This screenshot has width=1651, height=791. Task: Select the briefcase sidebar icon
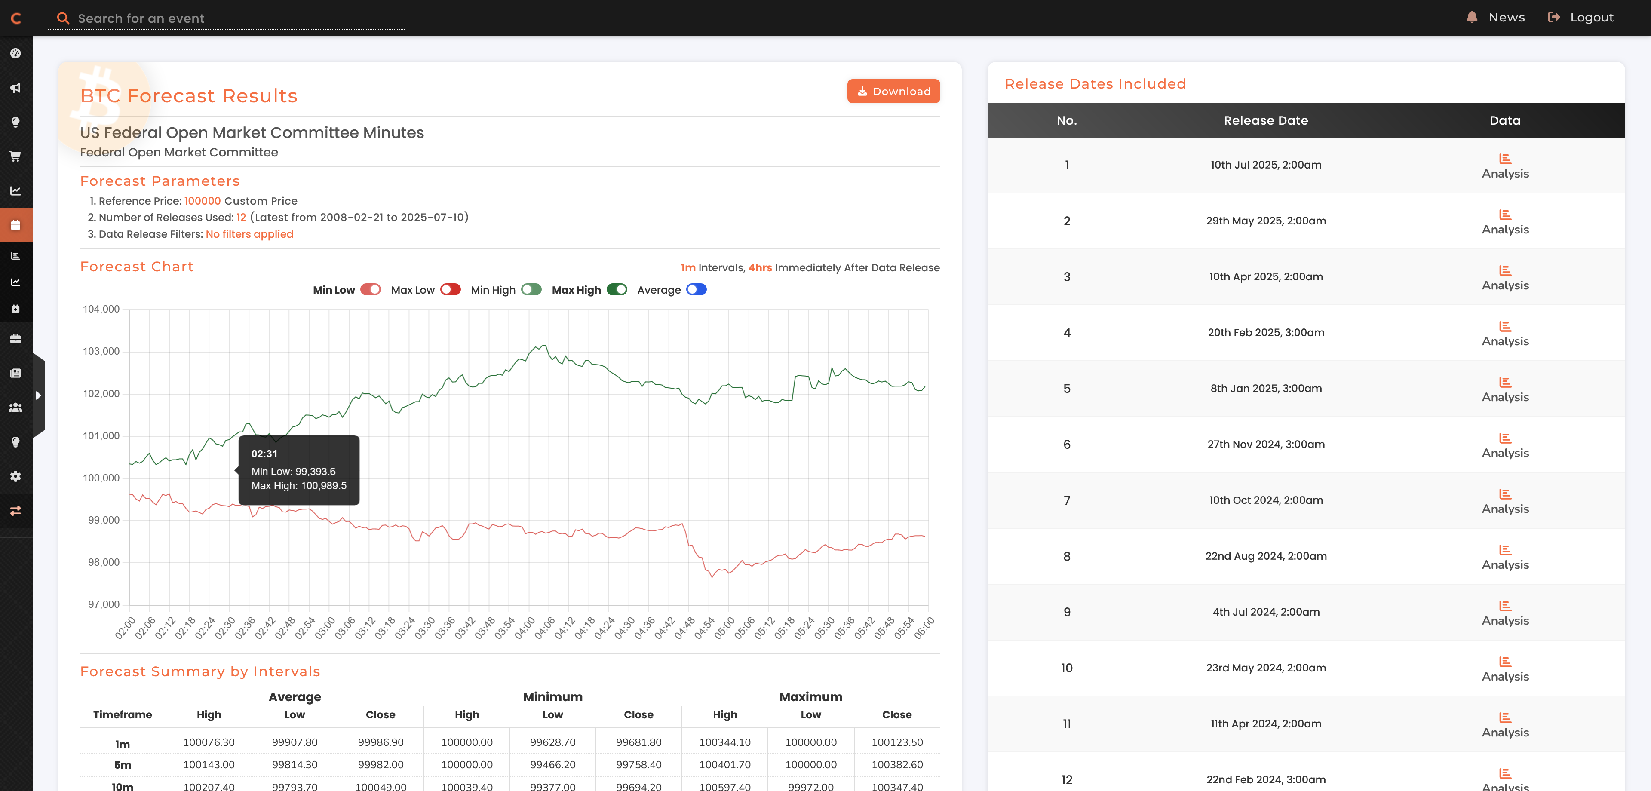[16, 338]
